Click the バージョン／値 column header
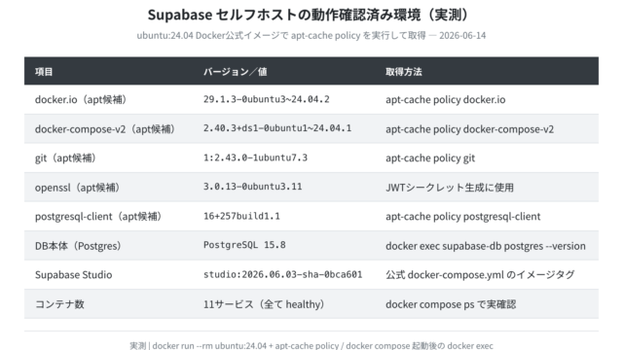The height and width of the screenshot is (350, 623). coord(235,72)
